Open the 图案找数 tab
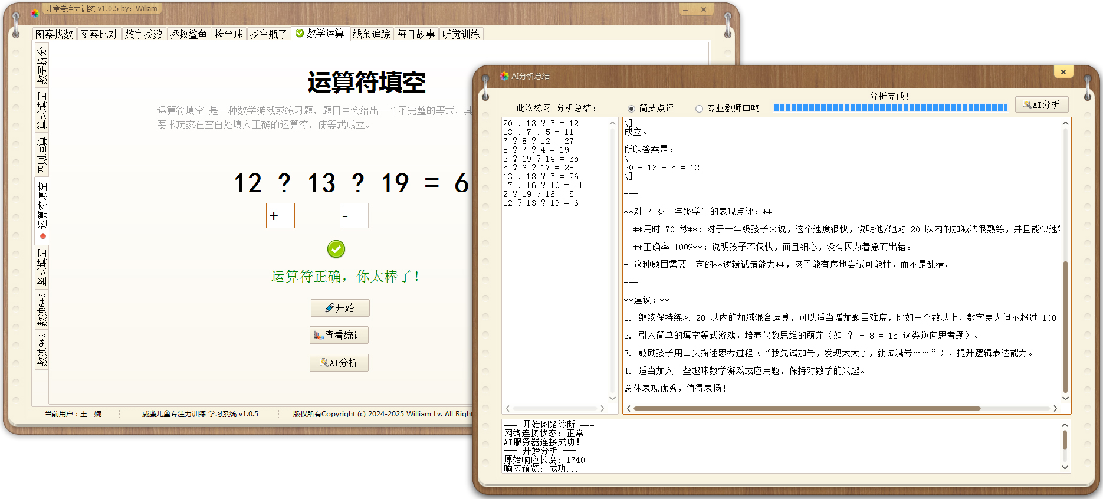The image size is (1103, 499). (x=54, y=34)
